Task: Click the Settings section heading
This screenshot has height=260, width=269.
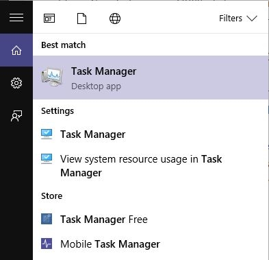Action: 57,111
